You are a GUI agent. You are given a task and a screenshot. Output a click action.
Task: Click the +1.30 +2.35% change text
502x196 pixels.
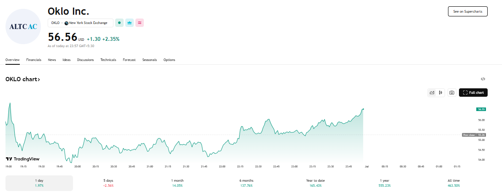103,39
